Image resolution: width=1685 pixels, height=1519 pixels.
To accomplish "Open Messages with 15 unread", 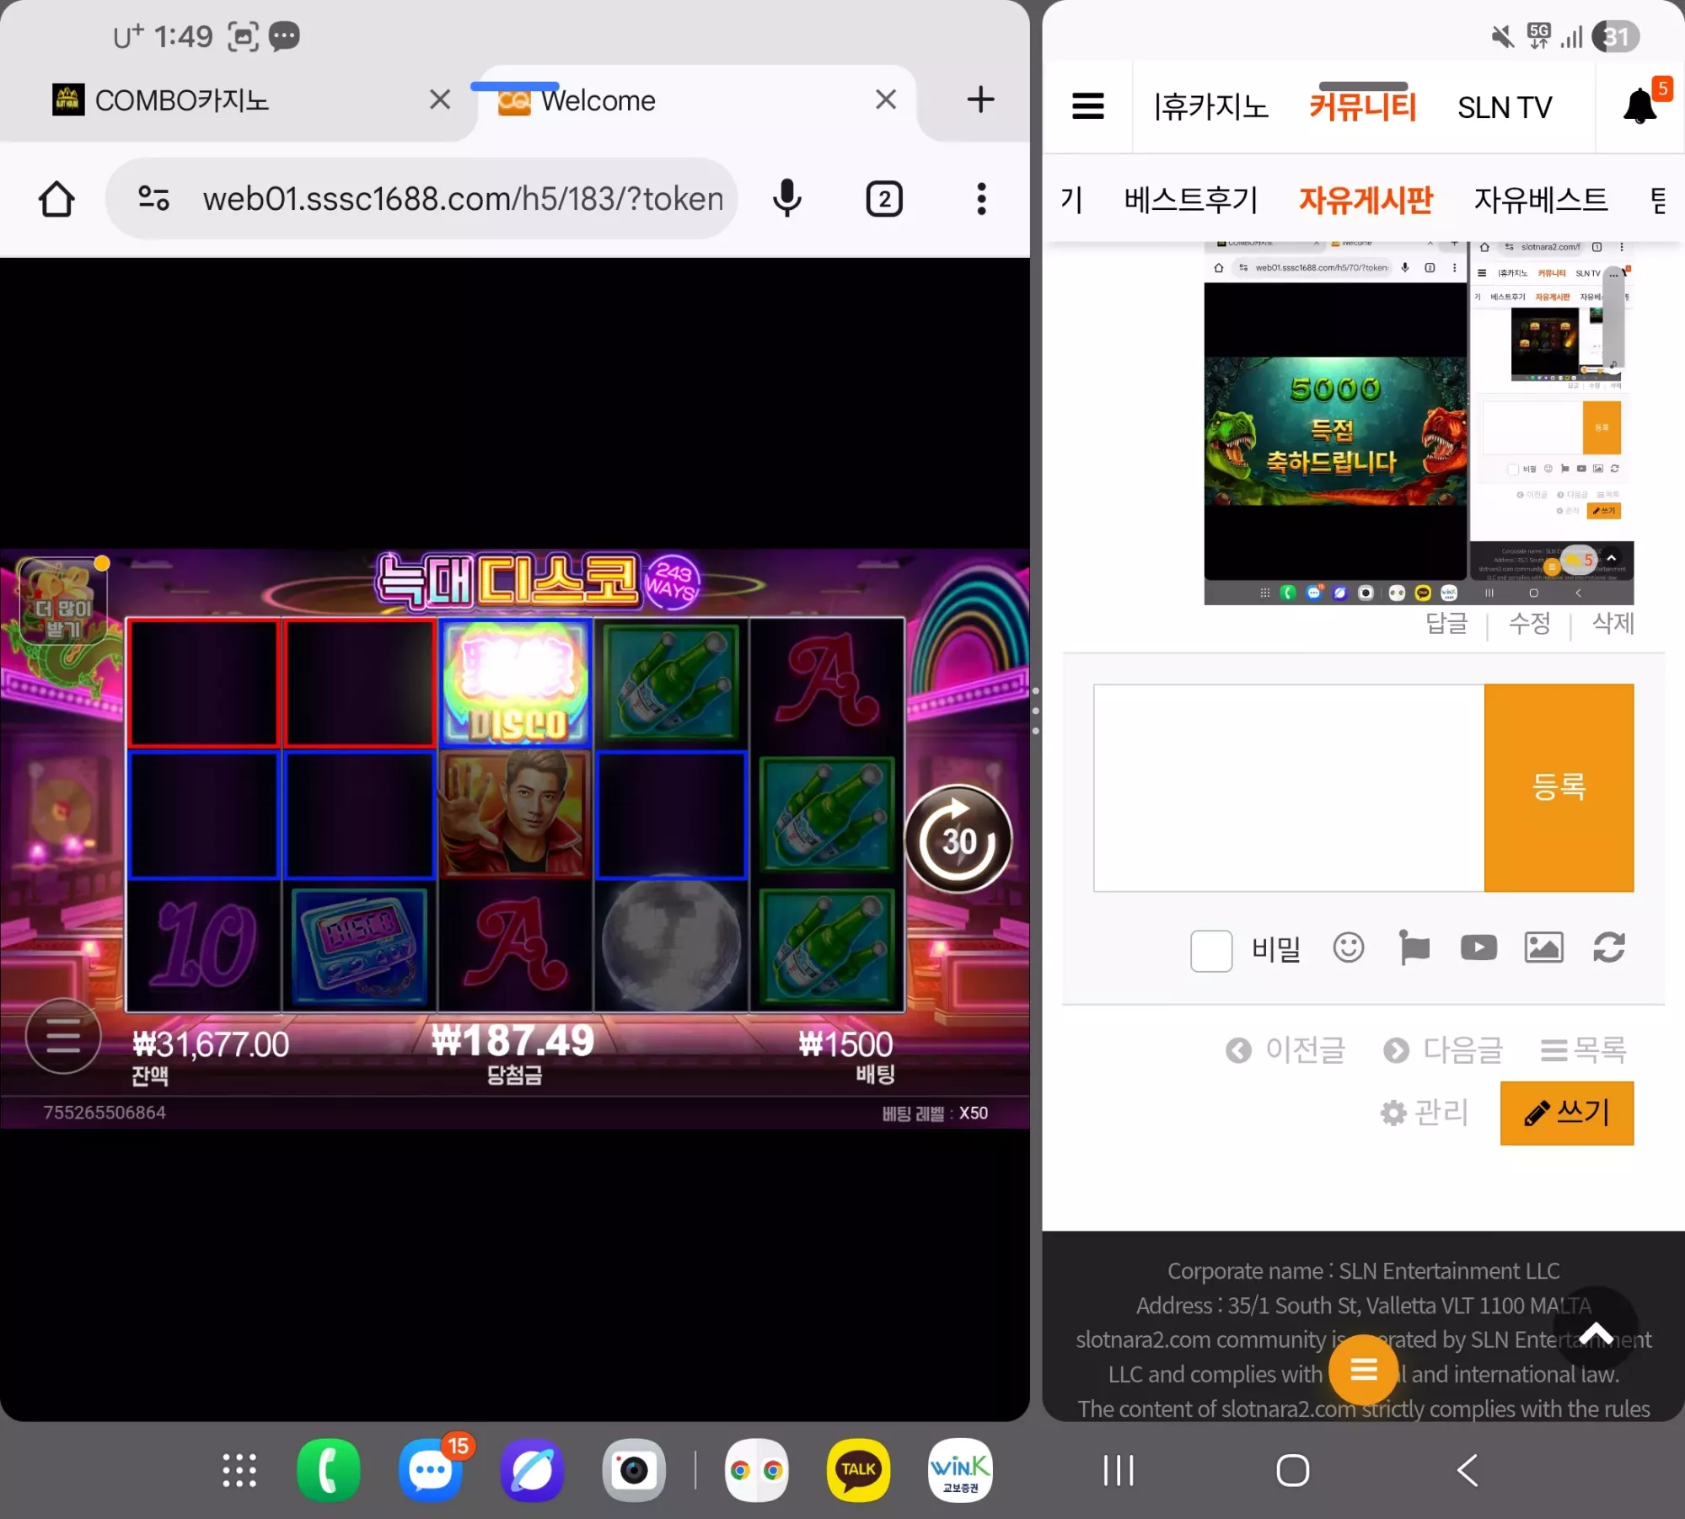I will point(431,1470).
